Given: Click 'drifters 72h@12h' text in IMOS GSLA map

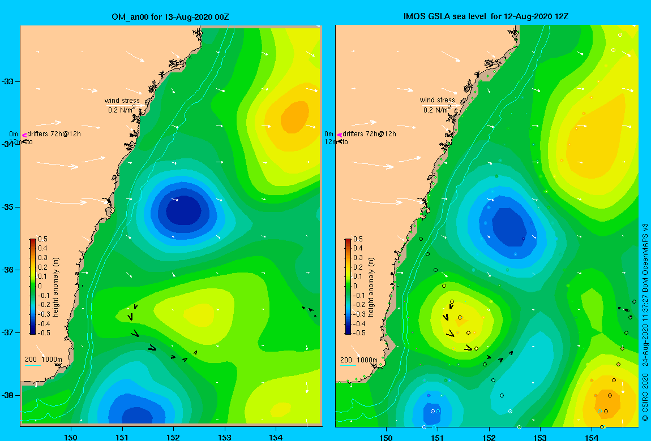Looking at the screenshot, I should pyautogui.click(x=369, y=134).
